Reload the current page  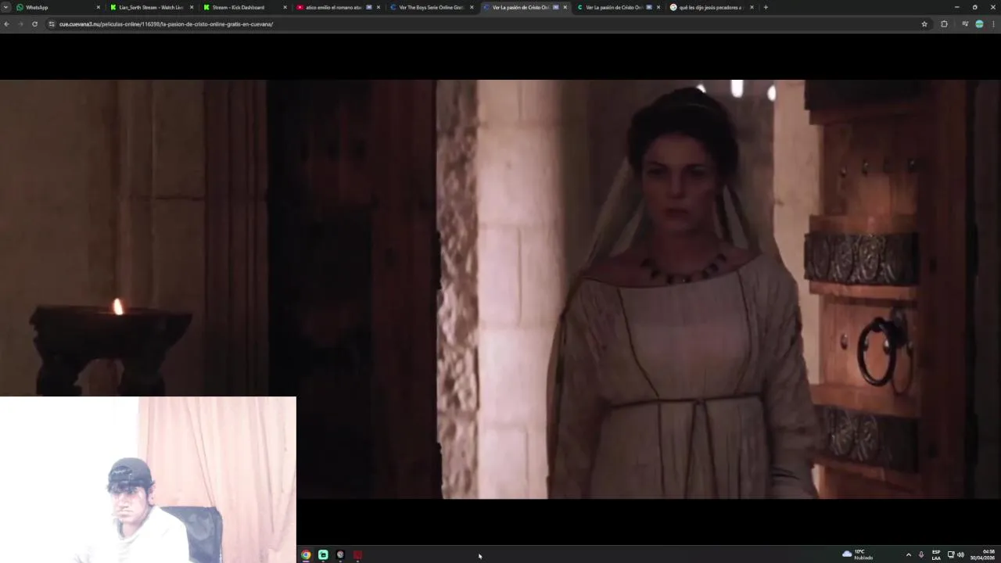(x=34, y=24)
